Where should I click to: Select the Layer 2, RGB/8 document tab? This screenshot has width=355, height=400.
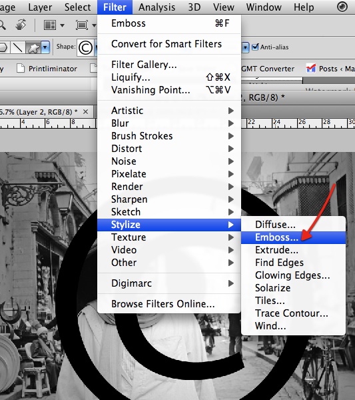38,112
